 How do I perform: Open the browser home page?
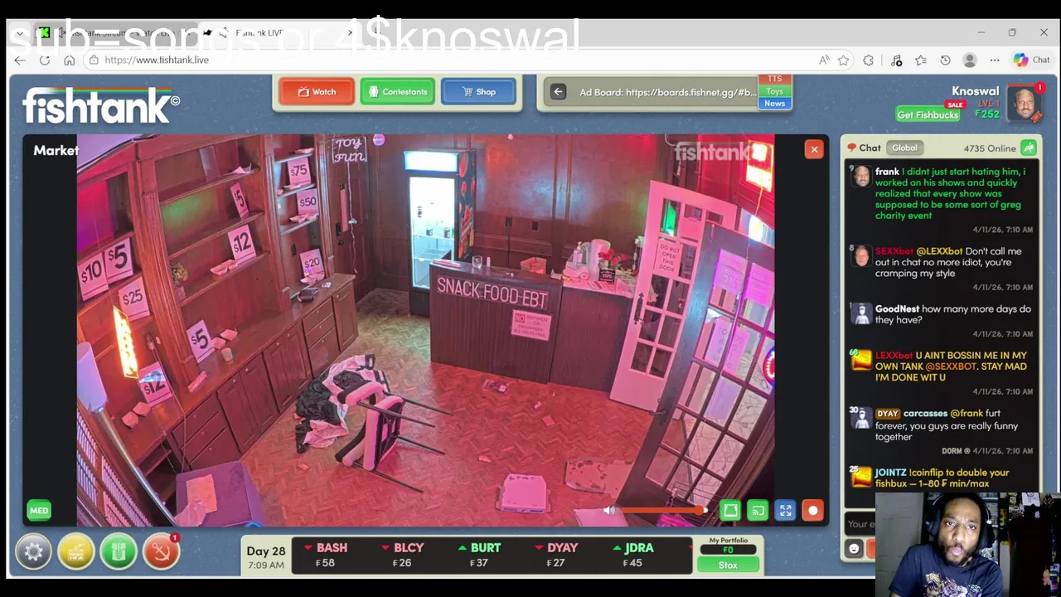point(70,60)
